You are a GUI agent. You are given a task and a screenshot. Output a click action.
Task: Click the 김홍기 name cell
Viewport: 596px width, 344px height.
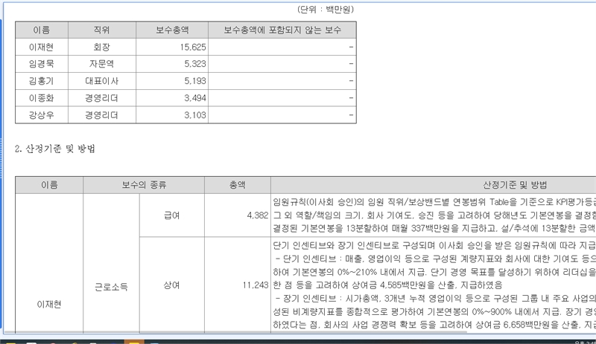pos(42,81)
